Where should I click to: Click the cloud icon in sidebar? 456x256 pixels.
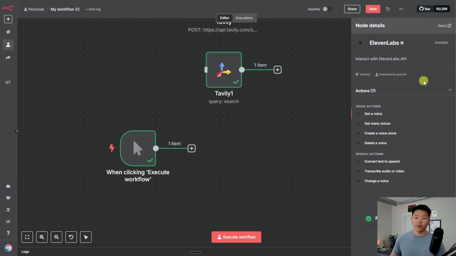point(8,186)
